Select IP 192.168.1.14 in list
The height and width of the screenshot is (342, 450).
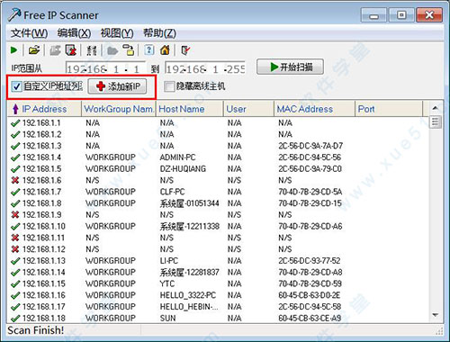44,273
